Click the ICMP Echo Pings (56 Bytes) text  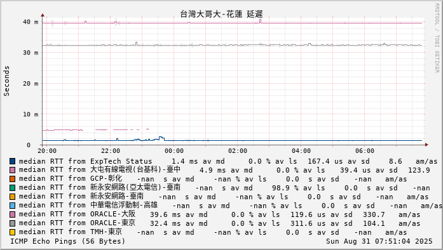pyautogui.click(x=67, y=242)
